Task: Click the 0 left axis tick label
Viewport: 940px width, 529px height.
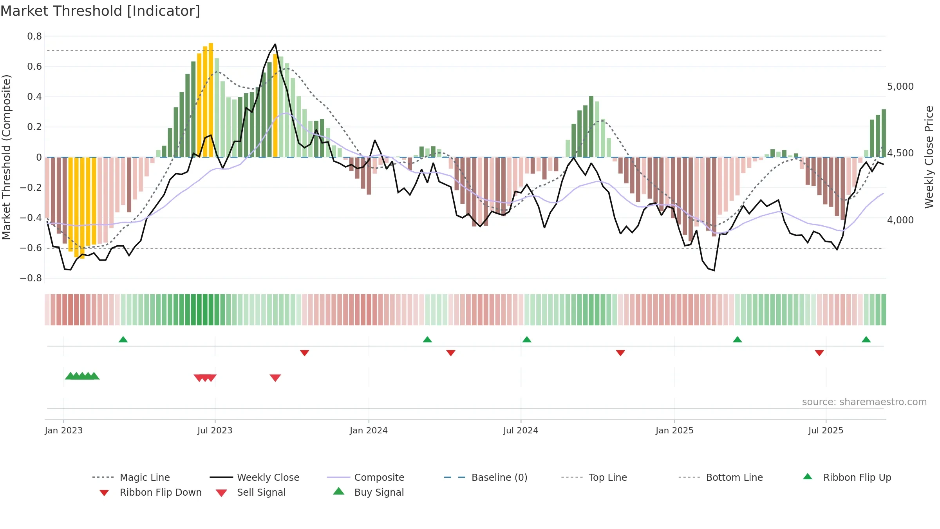Action: click(39, 158)
